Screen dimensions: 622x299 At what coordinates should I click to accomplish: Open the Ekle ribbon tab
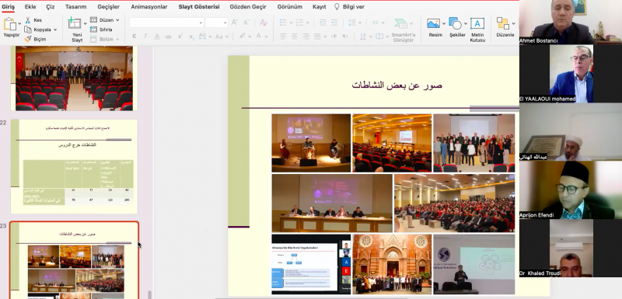[x=30, y=7]
